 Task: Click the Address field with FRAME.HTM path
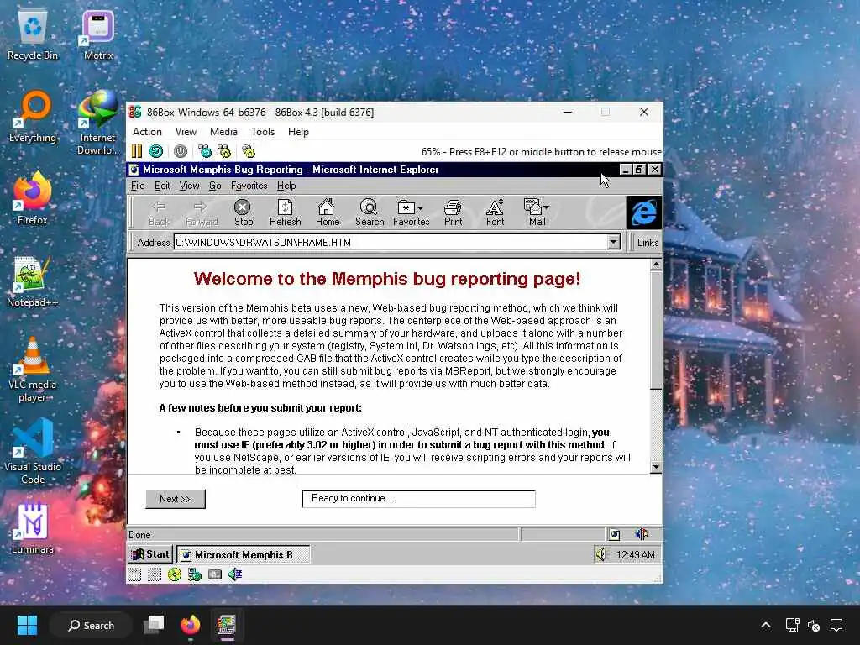pyautogui.click(x=390, y=242)
